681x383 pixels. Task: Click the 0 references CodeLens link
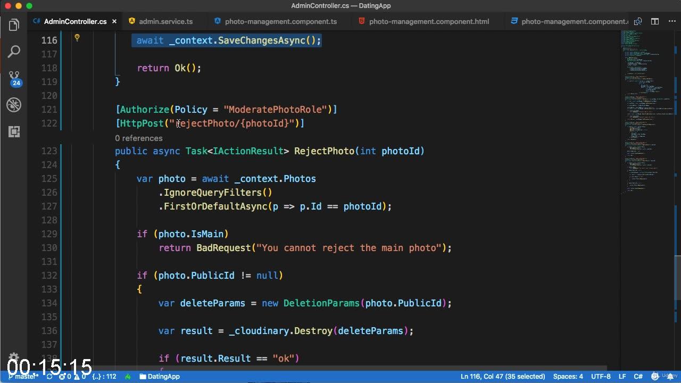[x=139, y=138]
